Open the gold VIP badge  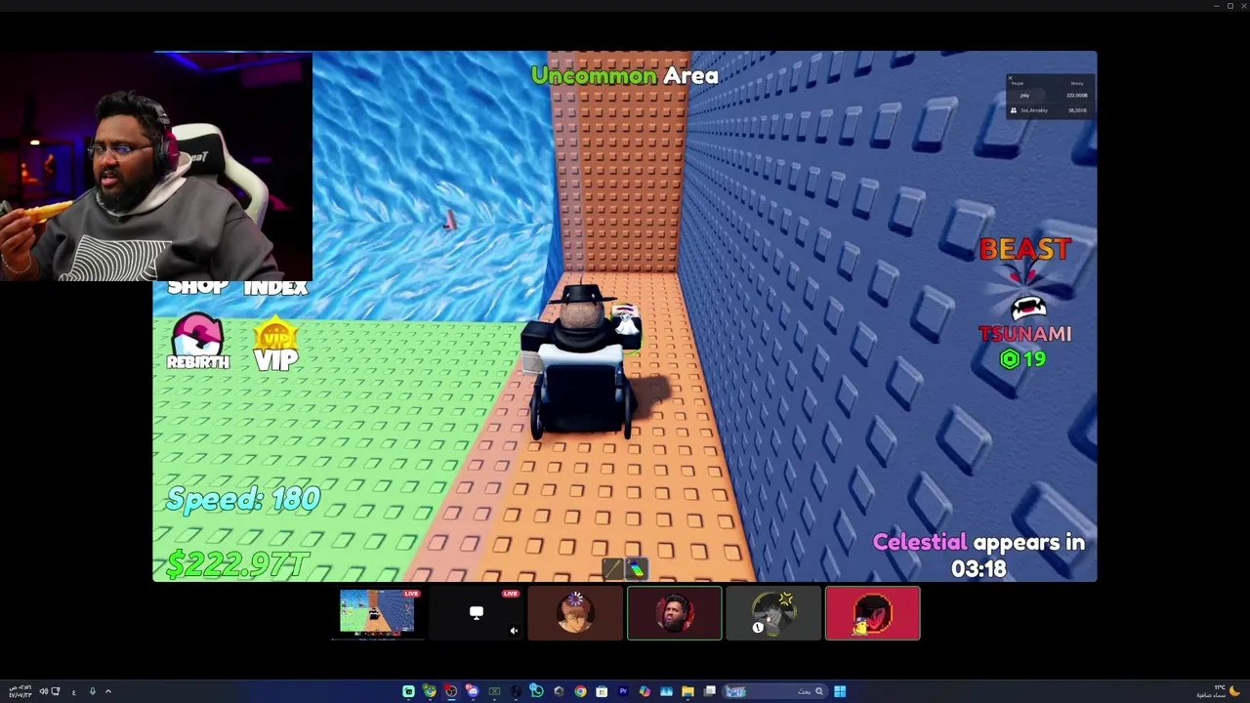pyautogui.click(x=275, y=344)
